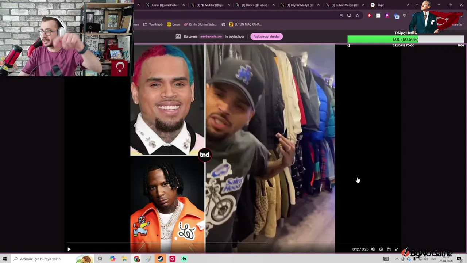Click the taskbar search field
467x263 pixels.
point(52,259)
